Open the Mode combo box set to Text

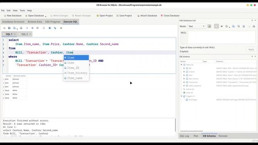tap(196, 26)
